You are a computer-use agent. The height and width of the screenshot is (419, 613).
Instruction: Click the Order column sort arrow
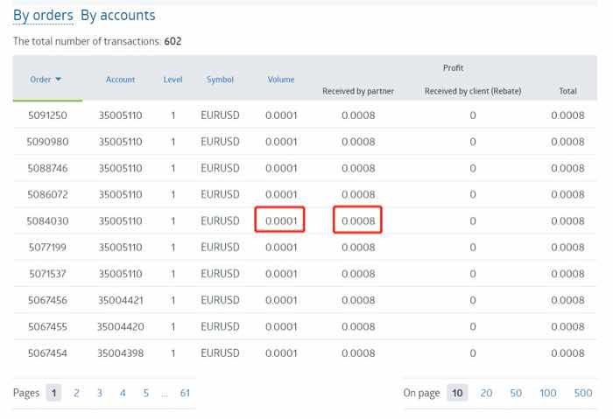coord(59,80)
